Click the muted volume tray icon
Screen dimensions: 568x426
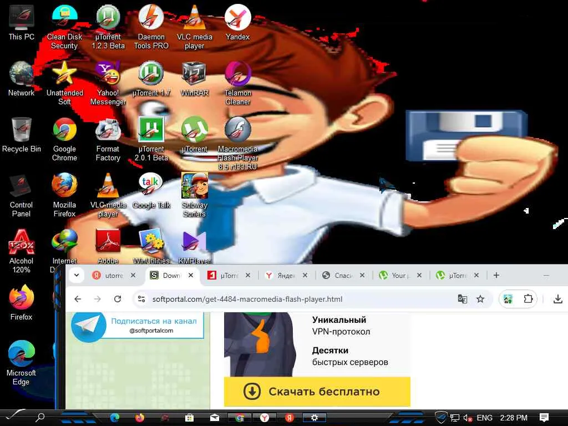[x=468, y=418]
